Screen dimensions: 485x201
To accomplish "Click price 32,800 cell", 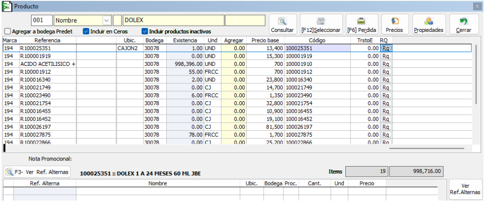I will (x=265, y=103).
